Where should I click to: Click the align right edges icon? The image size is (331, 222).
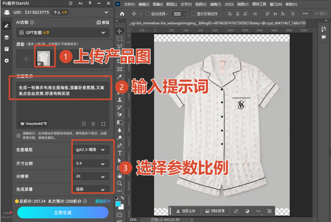tap(245, 14)
